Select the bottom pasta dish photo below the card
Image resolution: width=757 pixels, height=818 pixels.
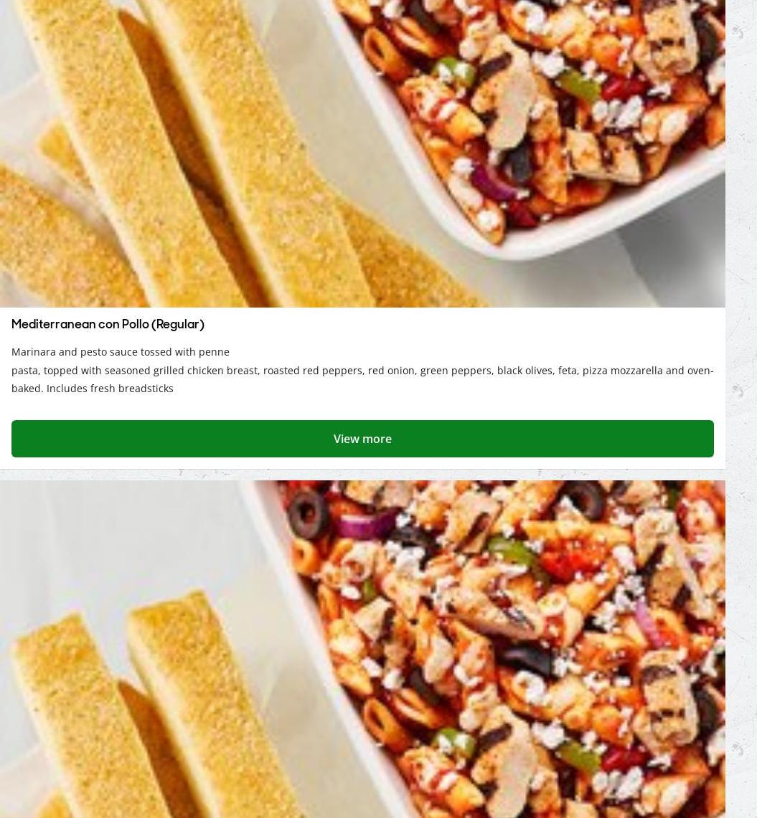pos(362,649)
